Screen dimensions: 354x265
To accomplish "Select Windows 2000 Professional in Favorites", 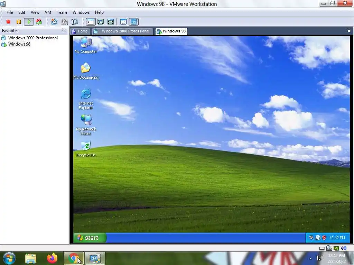I will pyautogui.click(x=30, y=38).
